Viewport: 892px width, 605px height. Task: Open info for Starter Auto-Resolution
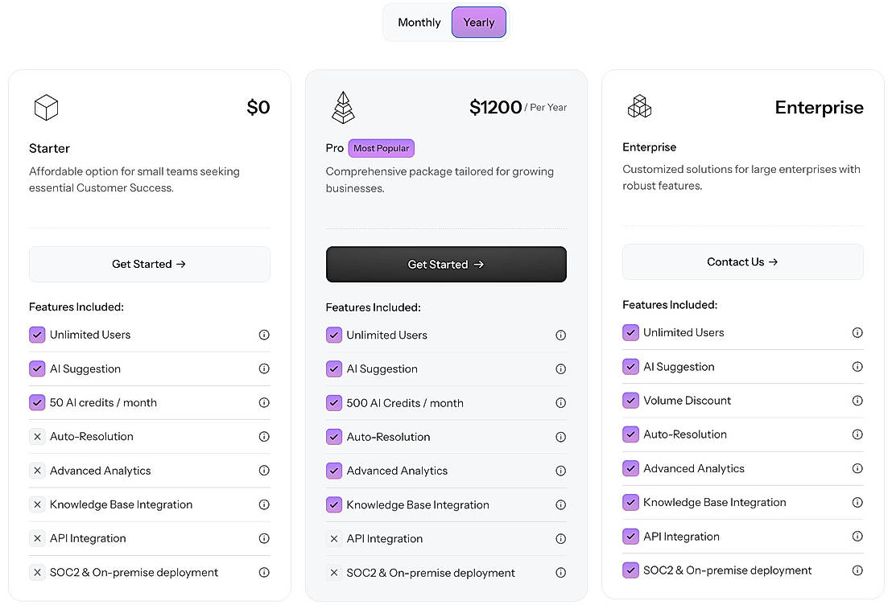pyautogui.click(x=264, y=437)
